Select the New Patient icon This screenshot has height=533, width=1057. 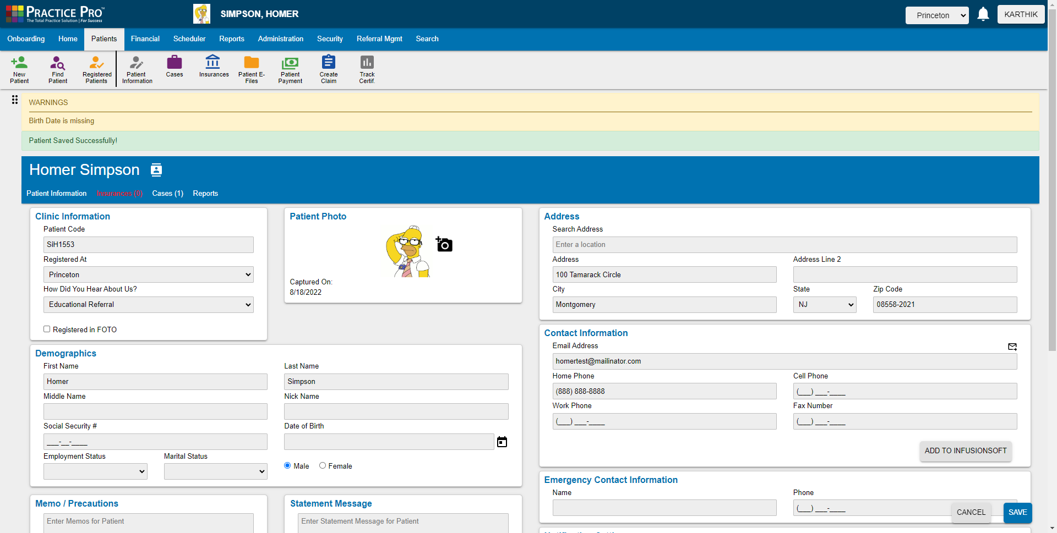pyautogui.click(x=19, y=69)
